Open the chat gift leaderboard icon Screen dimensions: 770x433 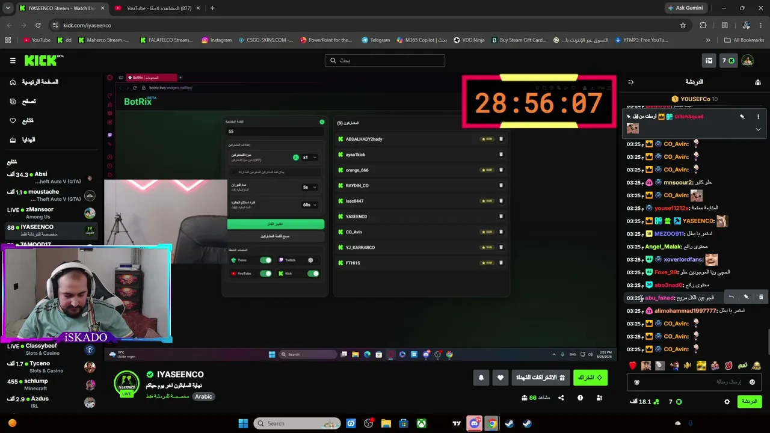758,82
